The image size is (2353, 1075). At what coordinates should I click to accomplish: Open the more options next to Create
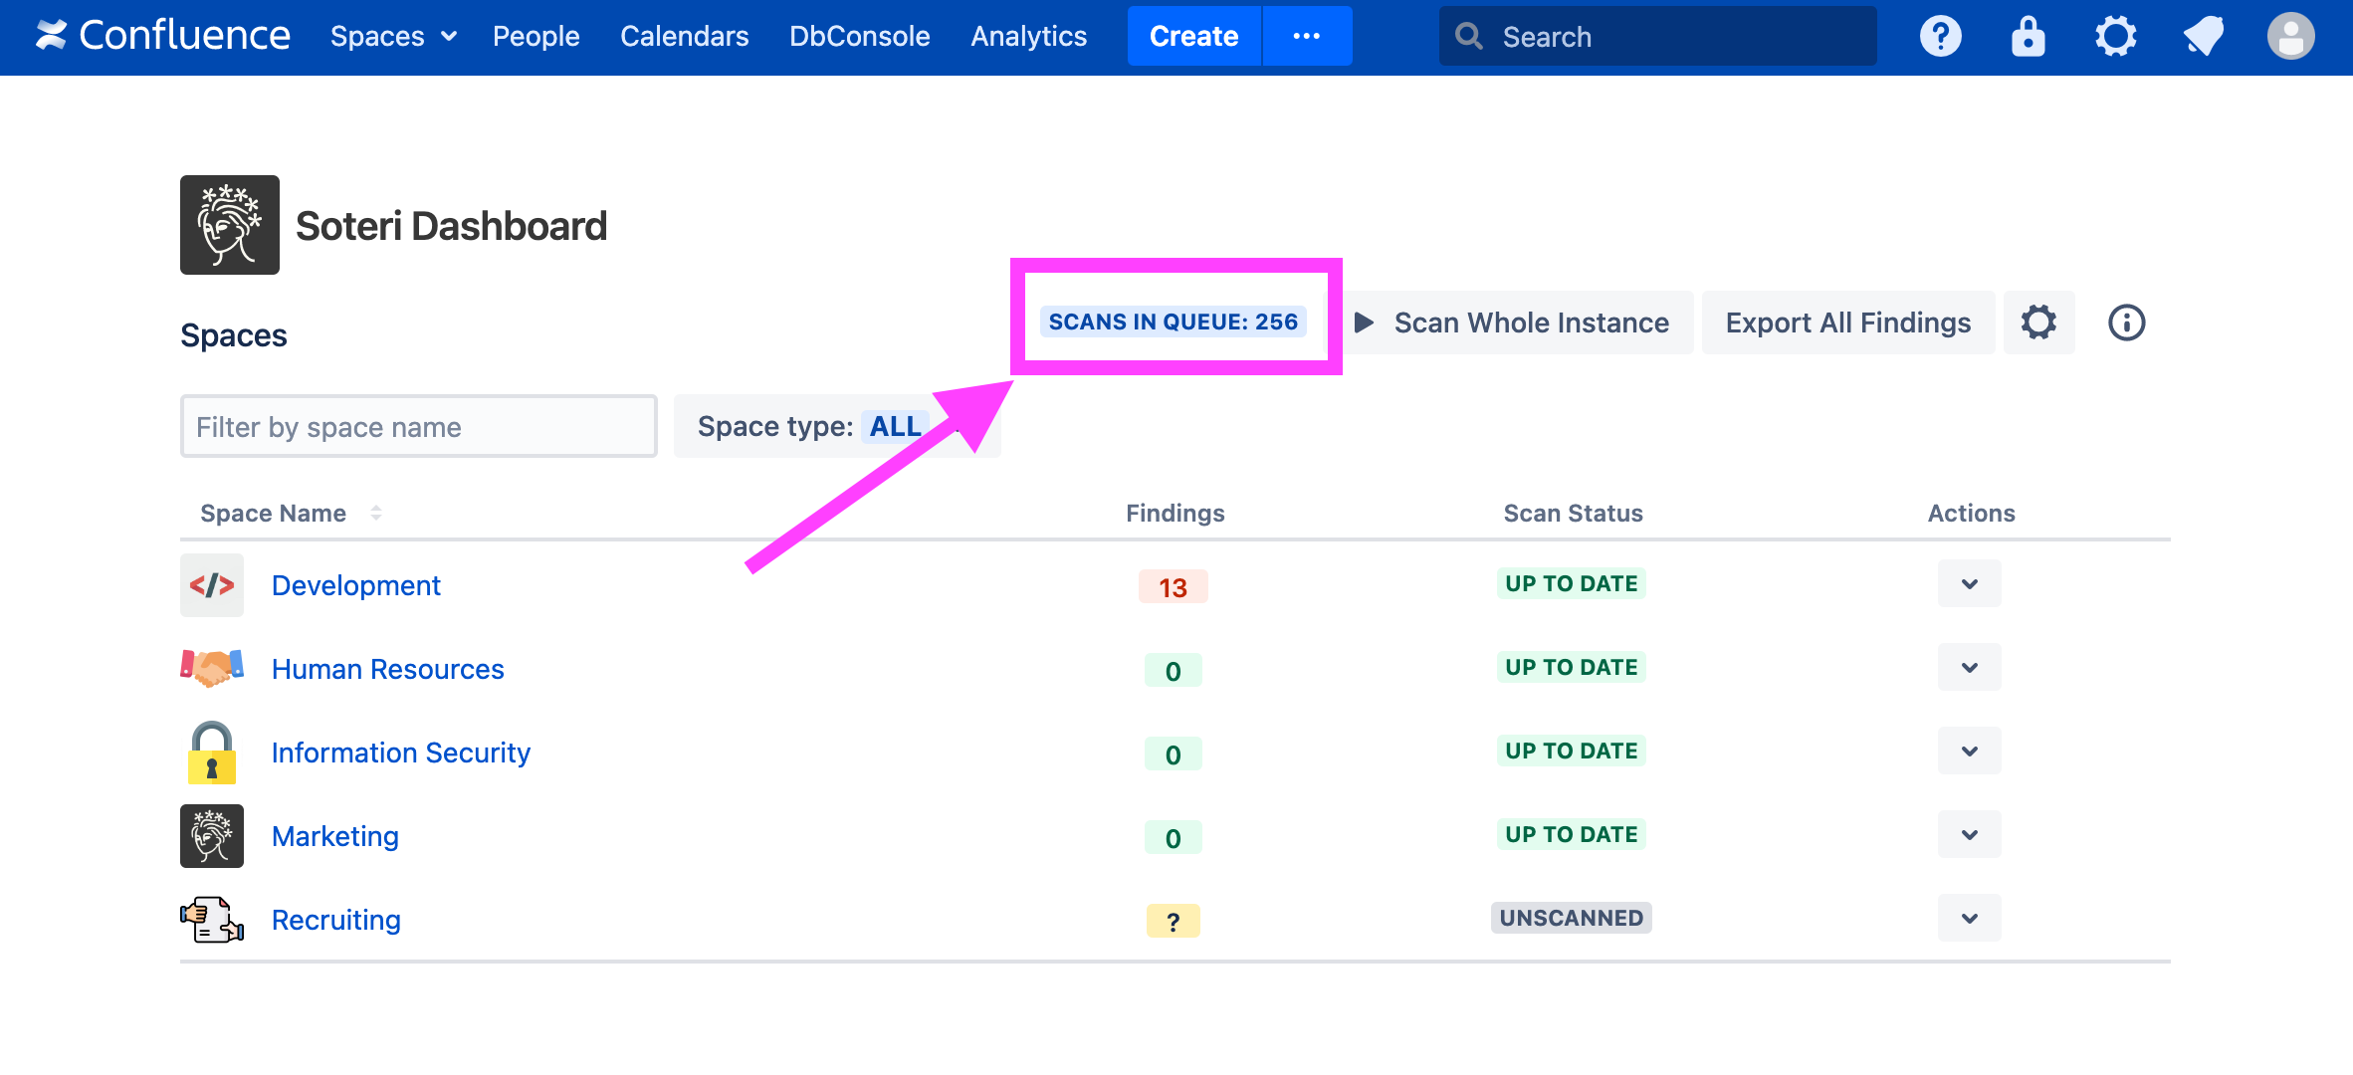pyautogui.click(x=1306, y=37)
